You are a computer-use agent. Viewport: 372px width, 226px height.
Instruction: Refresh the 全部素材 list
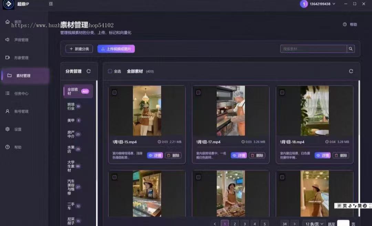pyautogui.click(x=351, y=71)
